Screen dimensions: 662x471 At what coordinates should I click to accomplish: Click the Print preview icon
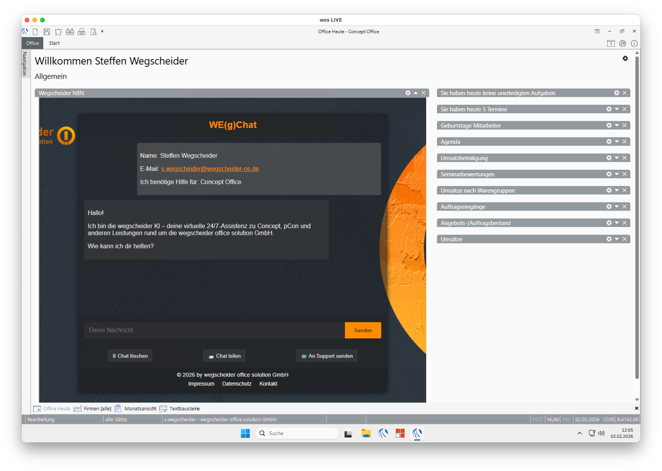(x=93, y=32)
